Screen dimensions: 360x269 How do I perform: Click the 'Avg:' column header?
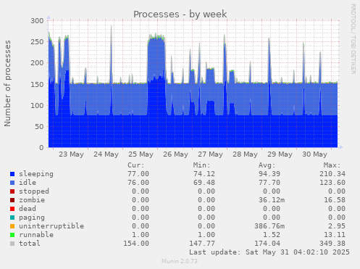(x=267, y=165)
